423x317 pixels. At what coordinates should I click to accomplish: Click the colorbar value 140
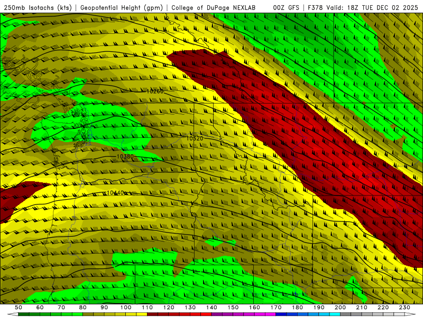click(x=212, y=307)
